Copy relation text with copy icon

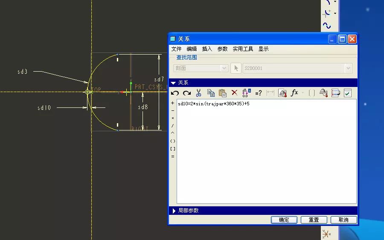pyautogui.click(x=211, y=93)
